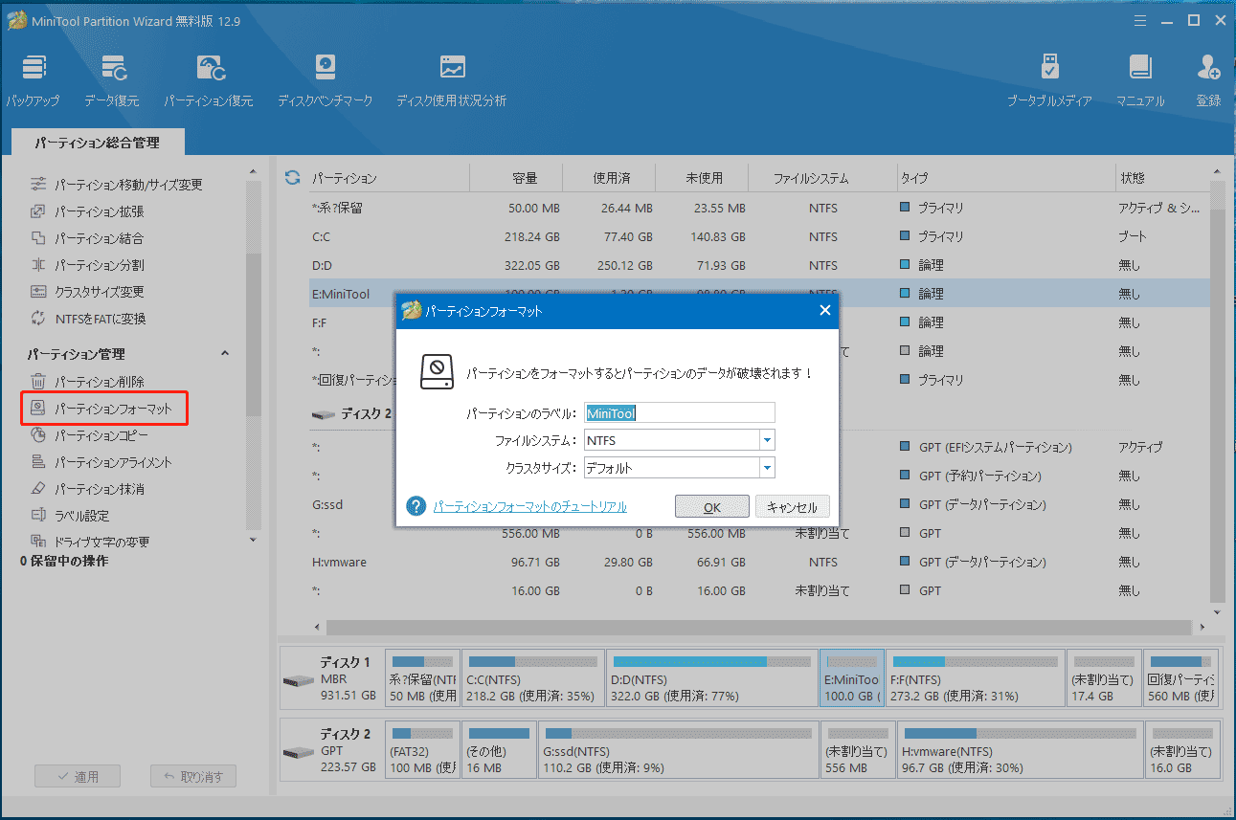1236x820 pixels.
Task: Sort by the タイプ column header
Action: [1005, 178]
